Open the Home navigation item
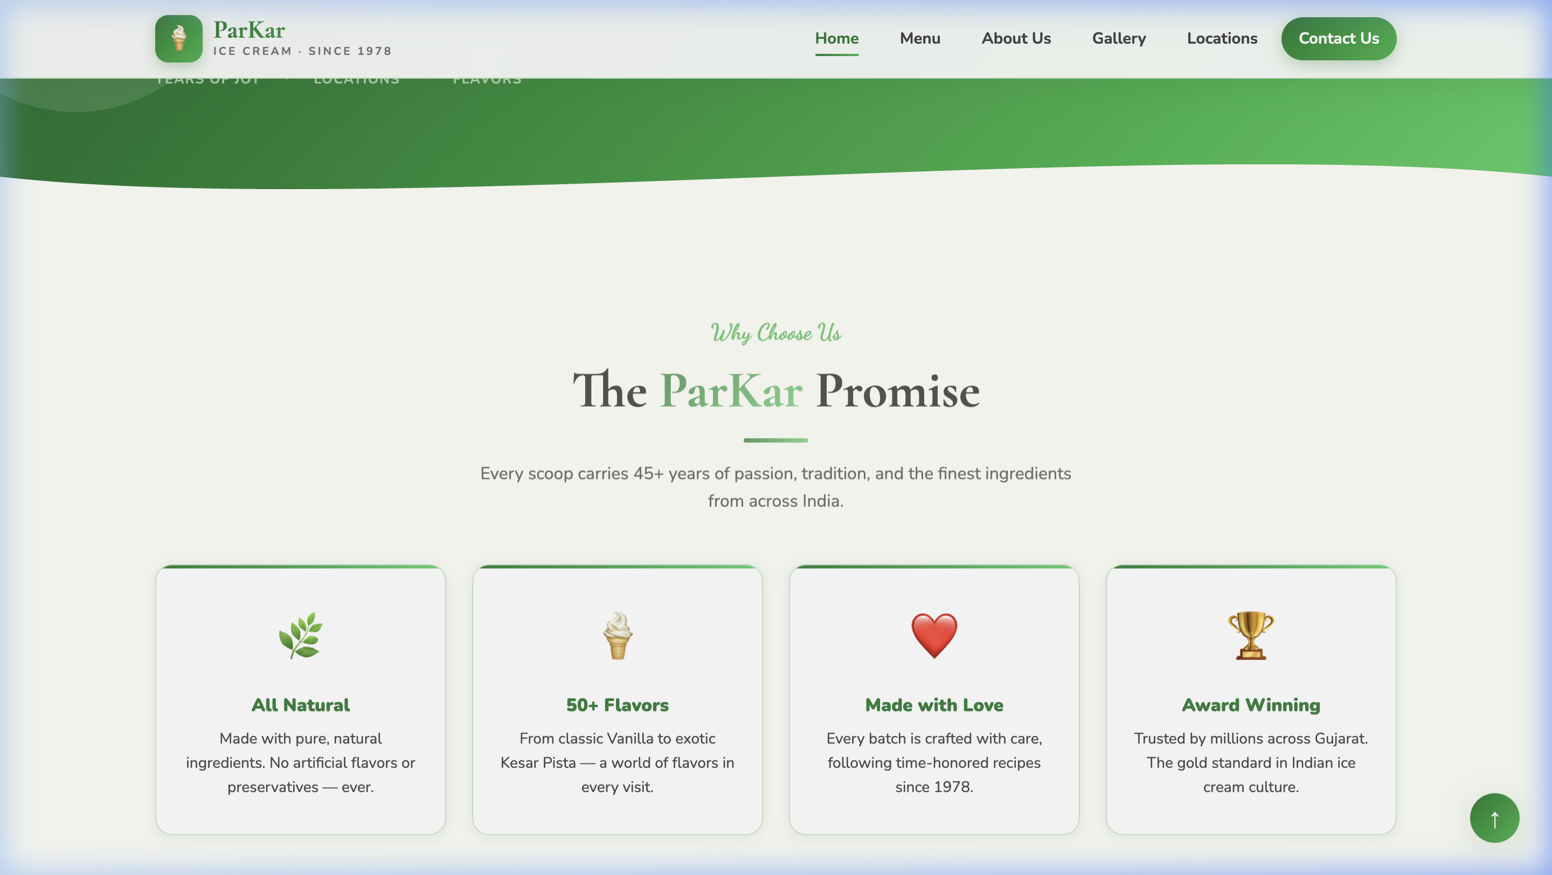Screen dimensions: 1552x875 click(x=836, y=39)
